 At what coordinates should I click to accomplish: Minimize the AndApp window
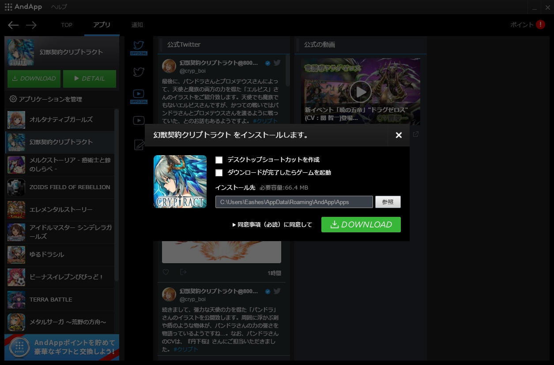tap(535, 7)
